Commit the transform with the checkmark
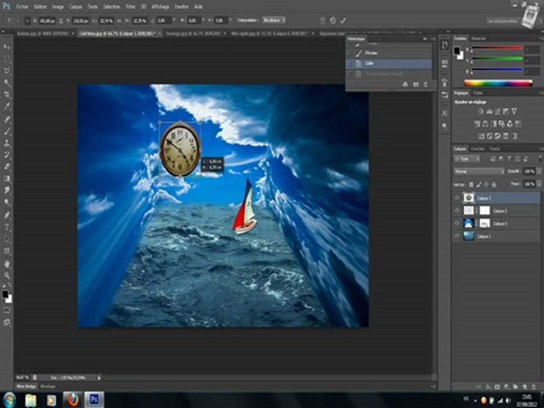This screenshot has width=544, height=408. 343,20
